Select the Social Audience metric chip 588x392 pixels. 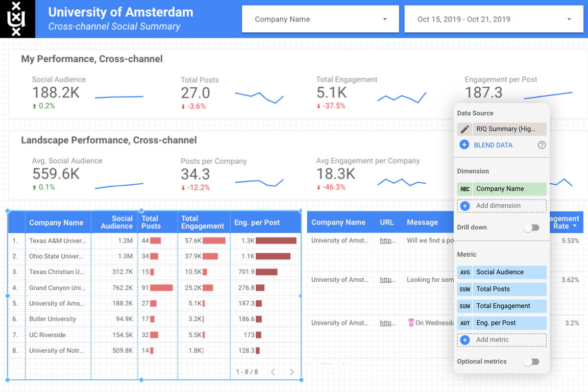pos(502,272)
